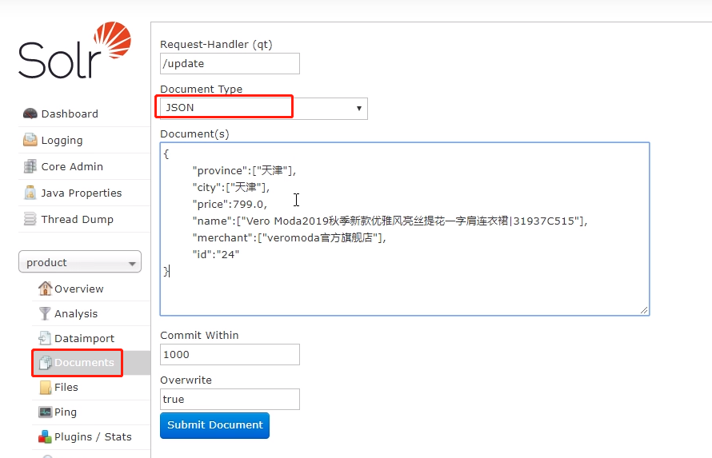This screenshot has width=712, height=458.
Task: Click the Logging icon
Action: tap(30, 140)
